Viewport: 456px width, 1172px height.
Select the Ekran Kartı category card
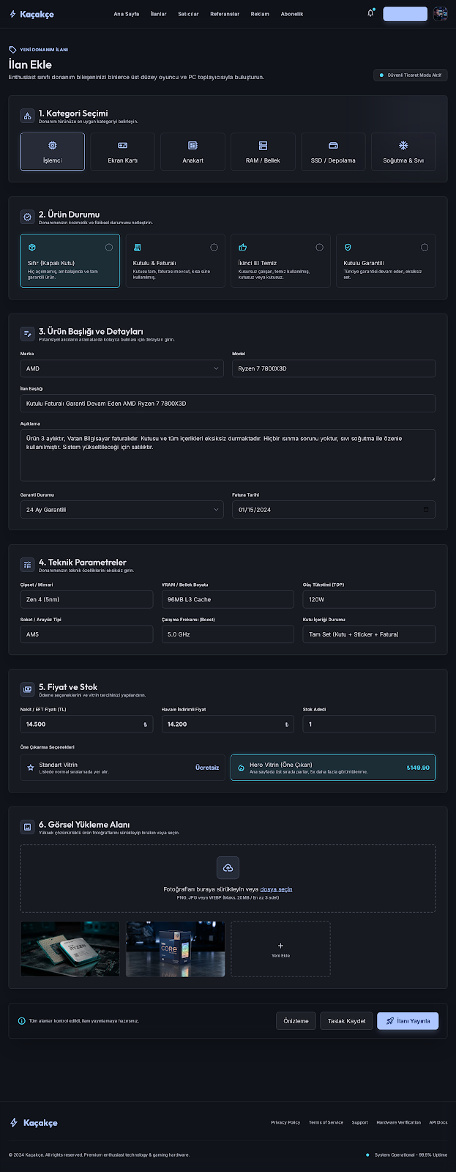pos(122,152)
